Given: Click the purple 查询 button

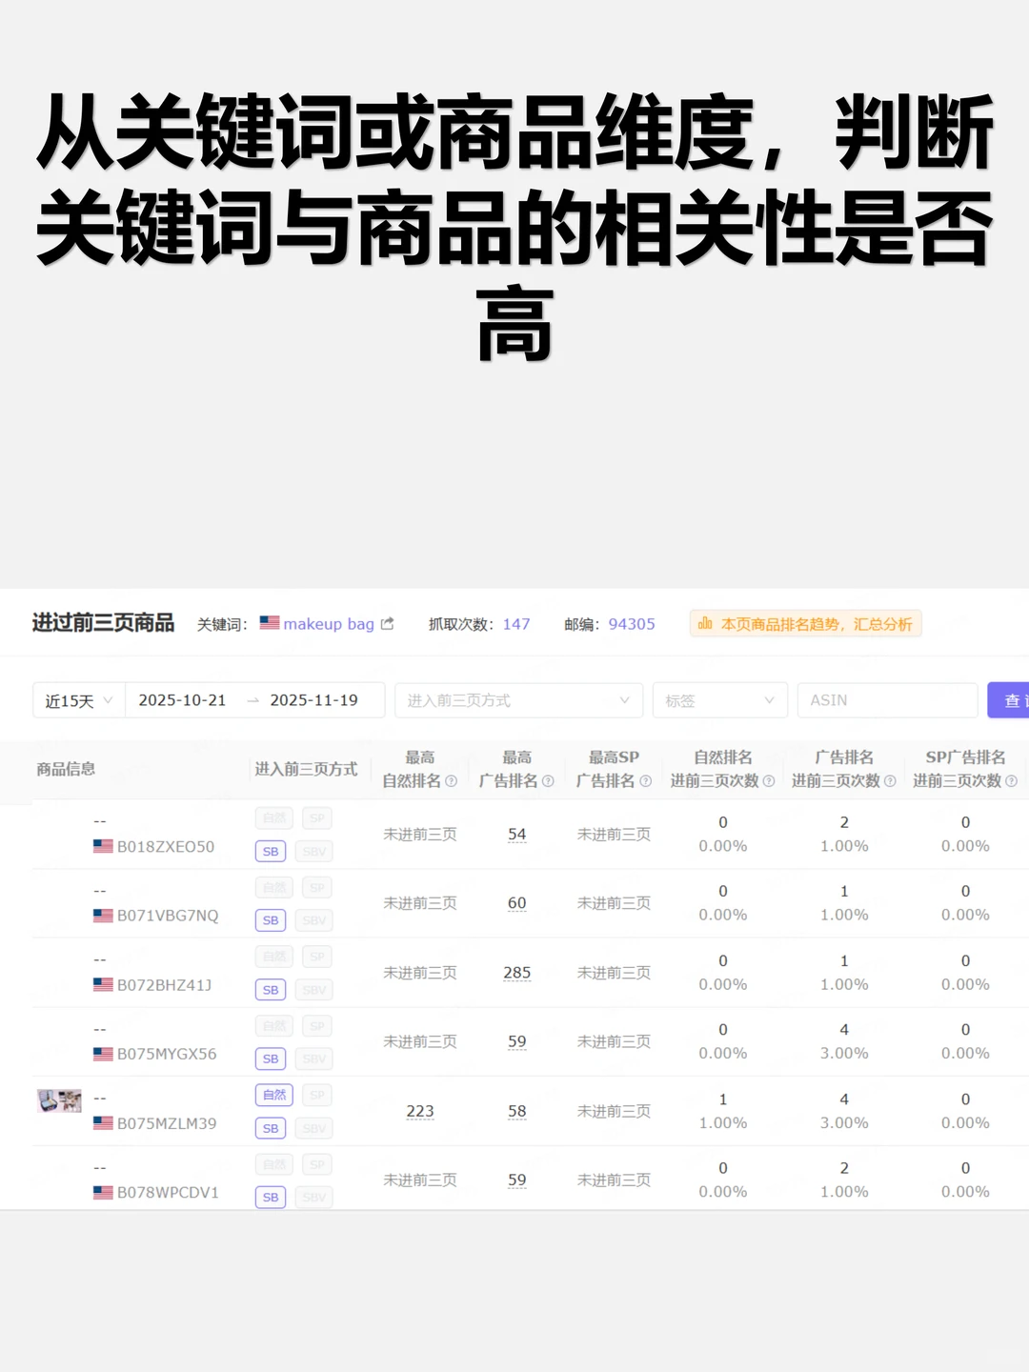Looking at the screenshot, I should pyautogui.click(x=1015, y=700).
